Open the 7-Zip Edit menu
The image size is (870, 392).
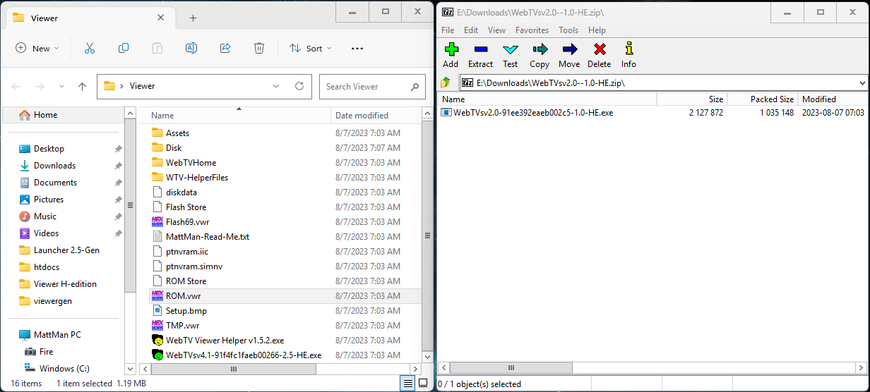471,30
